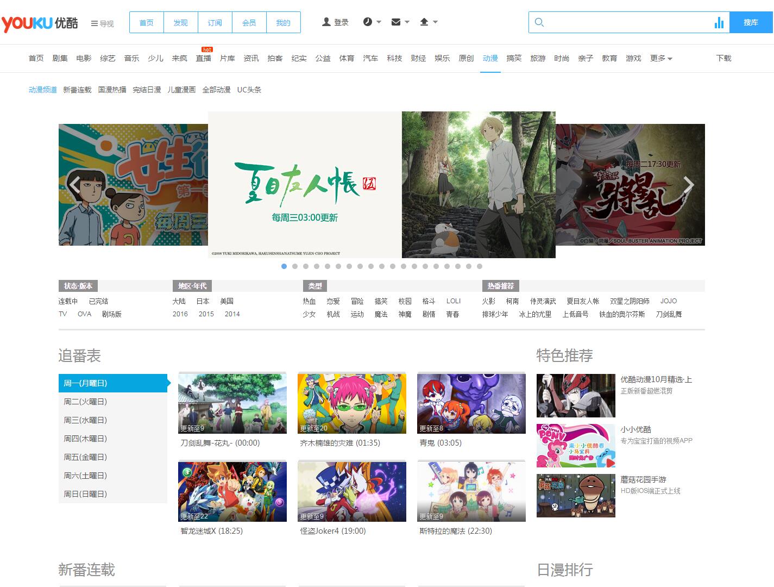Screen dimensions: 774x587
Task: Select the 订阅 tab
Action: pyautogui.click(x=215, y=23)
